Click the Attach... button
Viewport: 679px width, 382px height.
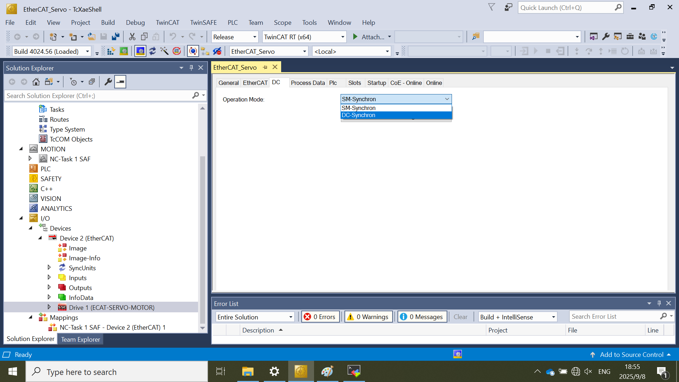point(372,37)
